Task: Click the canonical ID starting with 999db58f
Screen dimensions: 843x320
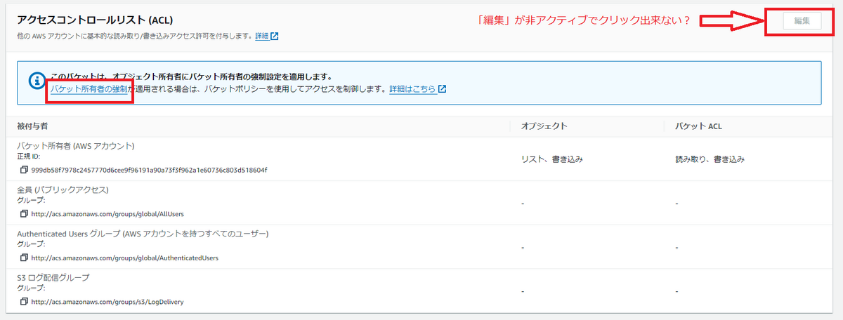Action: tap(149, 170)
